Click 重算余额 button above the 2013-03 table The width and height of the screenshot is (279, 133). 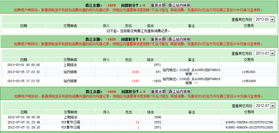pos(158,39)
